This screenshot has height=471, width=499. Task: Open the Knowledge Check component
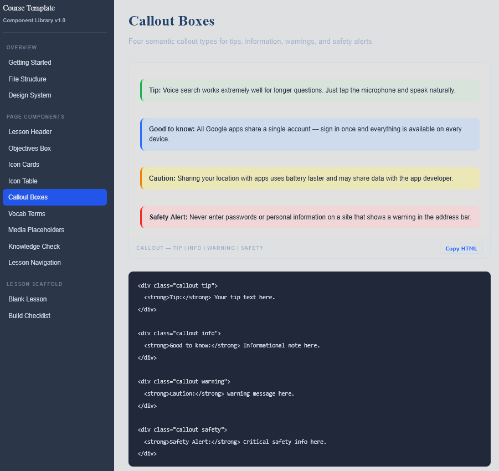[x=34, y=247]
